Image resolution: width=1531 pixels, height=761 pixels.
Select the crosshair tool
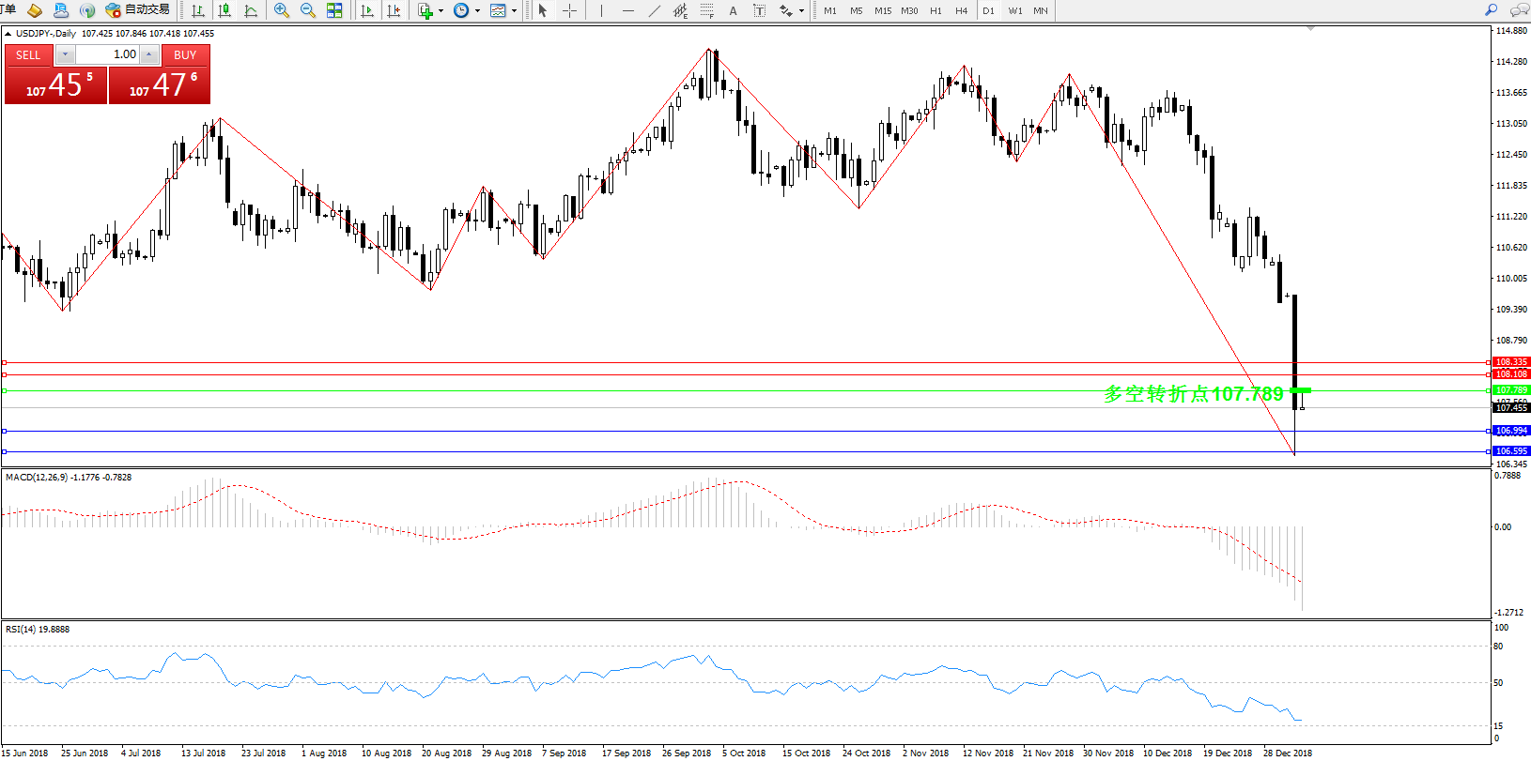click(x=569, y=10)
